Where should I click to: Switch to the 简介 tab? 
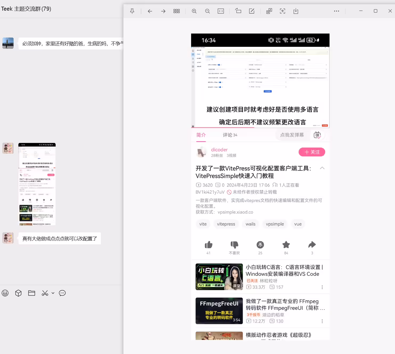click(201, 135)
